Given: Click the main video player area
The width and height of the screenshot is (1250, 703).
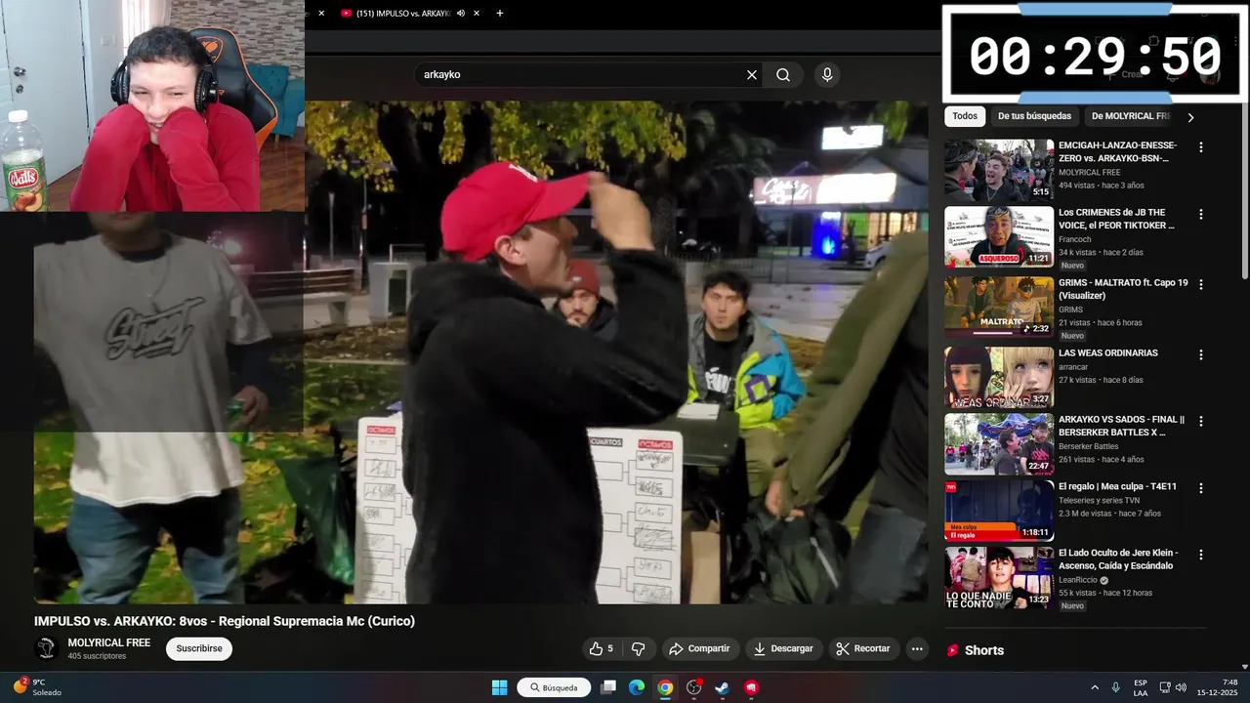Looking at the screenshot, I should [480, 351].
